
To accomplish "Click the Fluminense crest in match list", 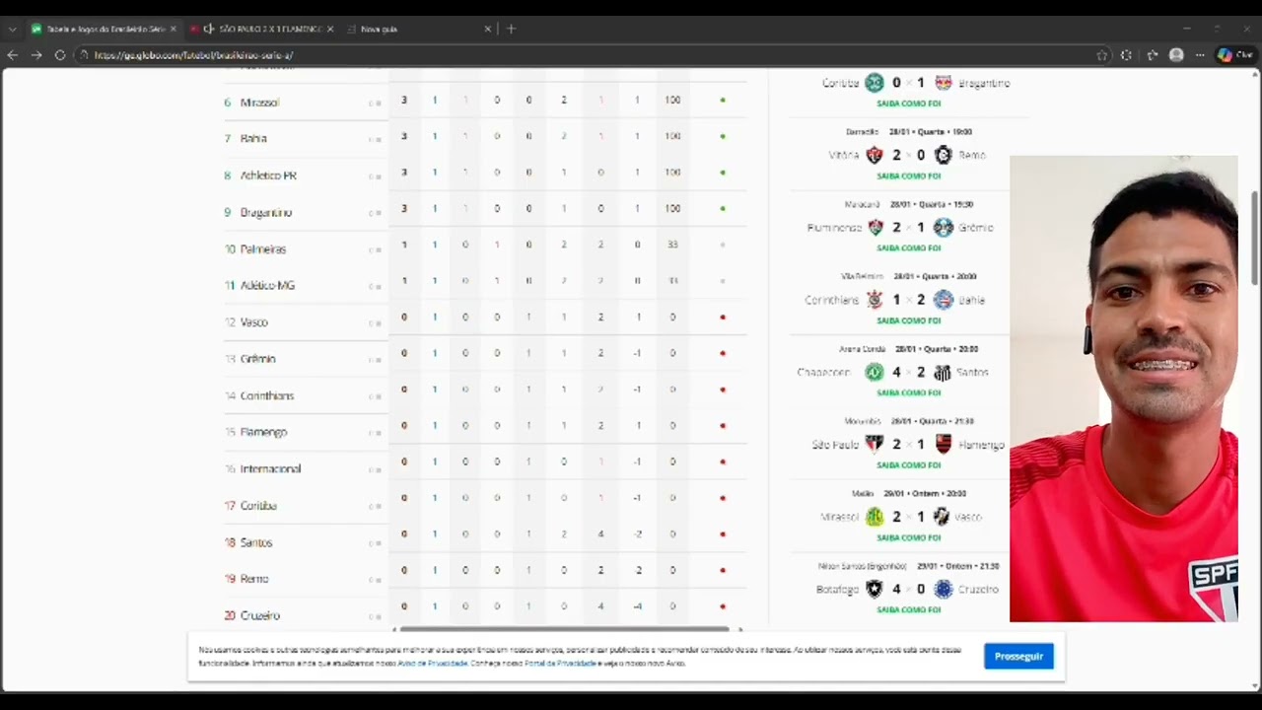I will click(x=875, y=228).
